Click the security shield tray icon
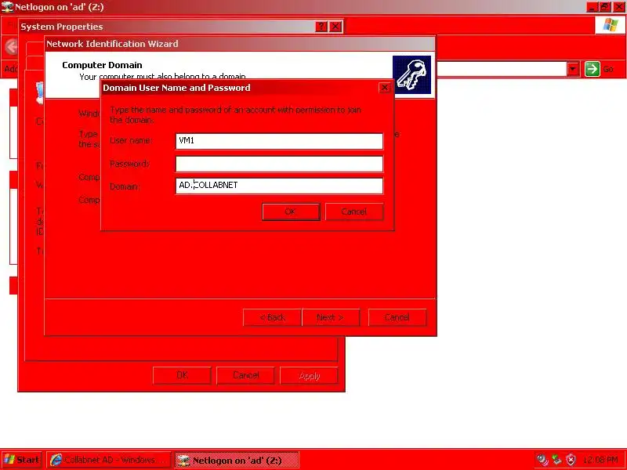The height and width of the screenshot is (470, 627). pos(571,460)
